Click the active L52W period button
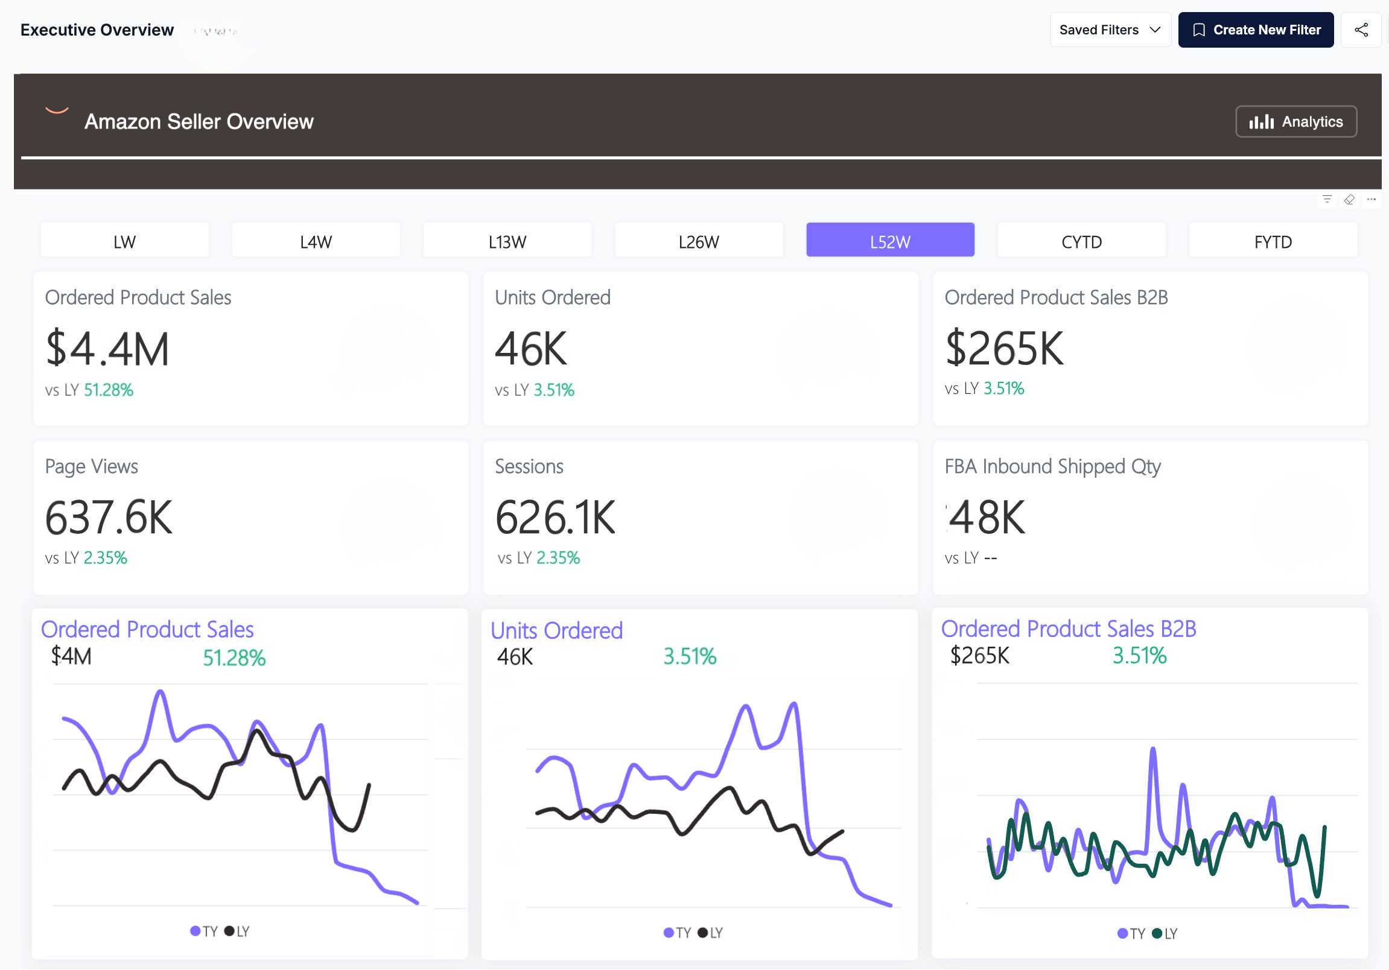 click(890, 242)
